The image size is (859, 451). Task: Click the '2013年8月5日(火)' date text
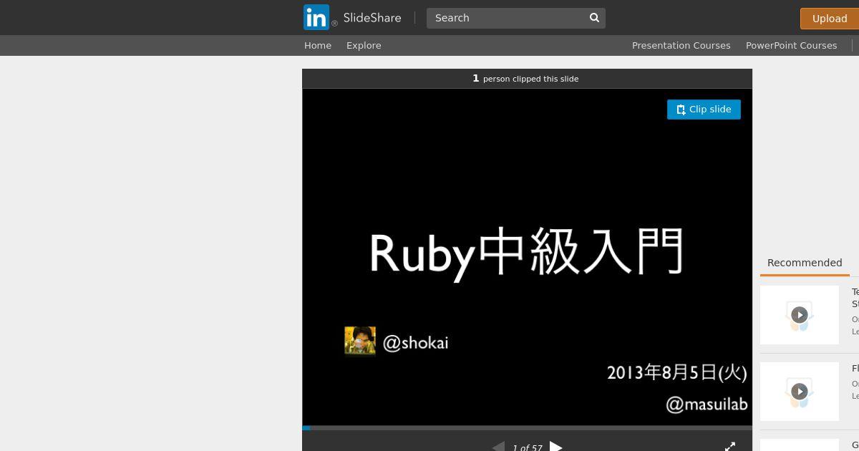(677, 372)
